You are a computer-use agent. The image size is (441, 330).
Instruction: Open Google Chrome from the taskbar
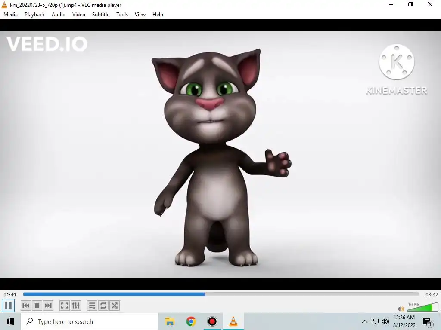191,321
